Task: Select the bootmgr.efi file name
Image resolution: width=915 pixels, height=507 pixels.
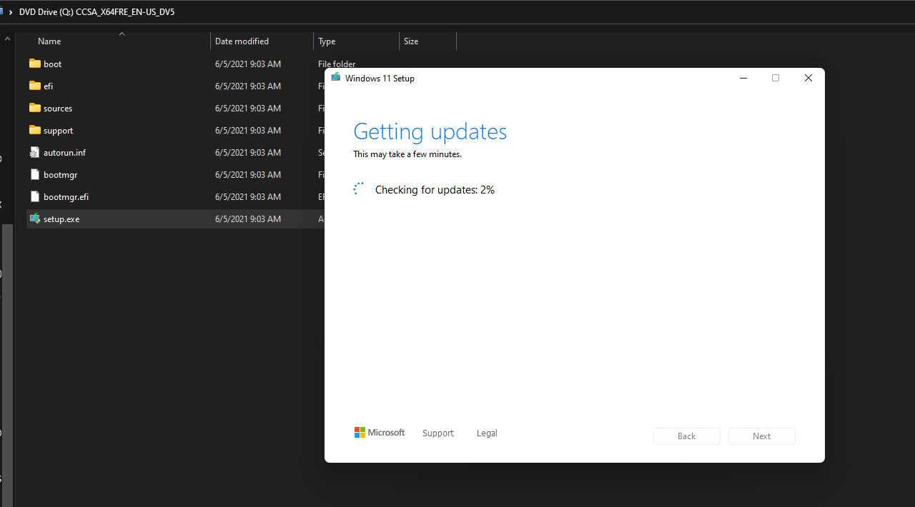Action: click(x=66, y=197)
